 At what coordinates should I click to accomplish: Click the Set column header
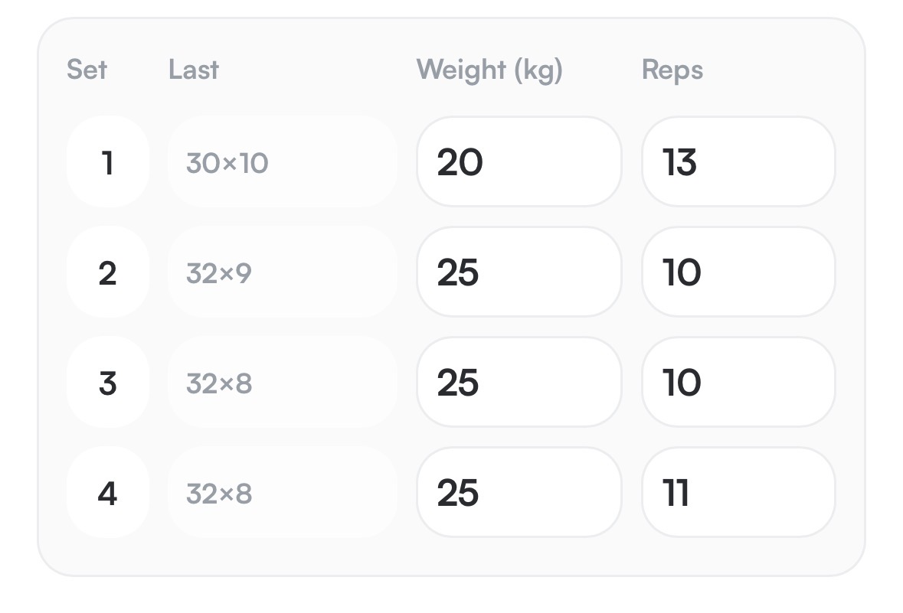point(87,70)
